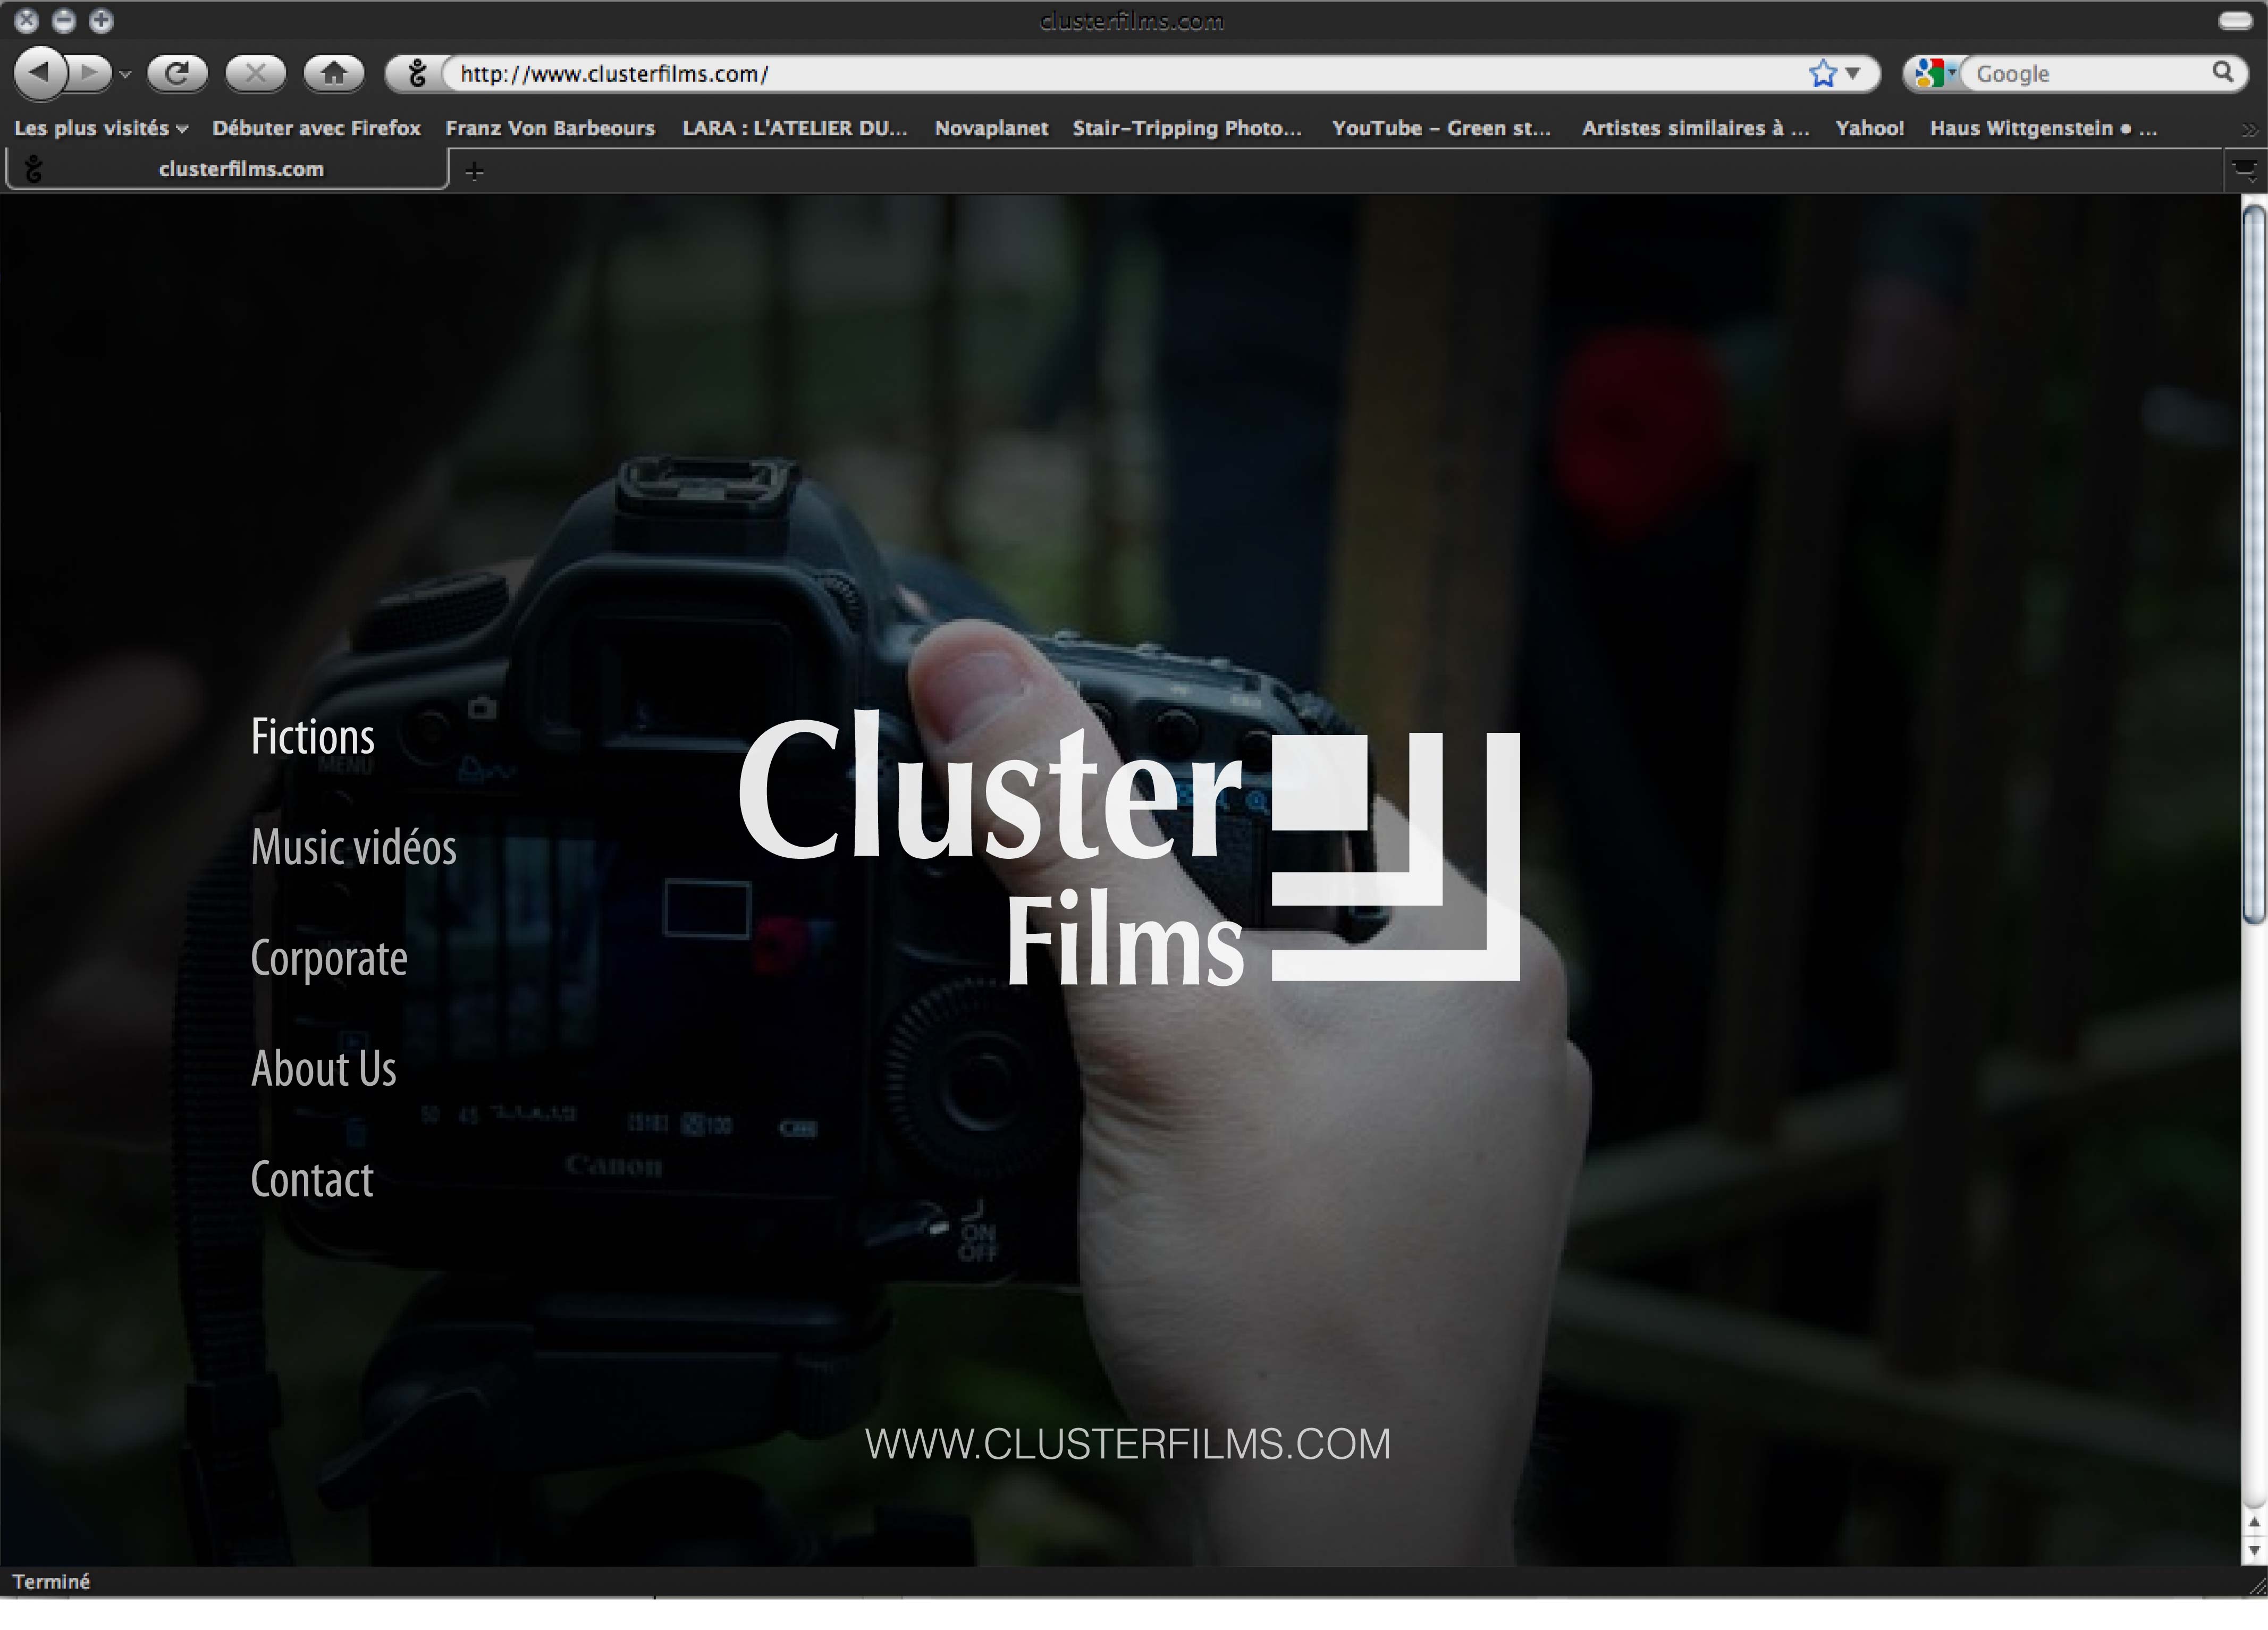2268x1630 pixels.
Task: Go to Music vidéos section
Action: click(x=353, y=848)
